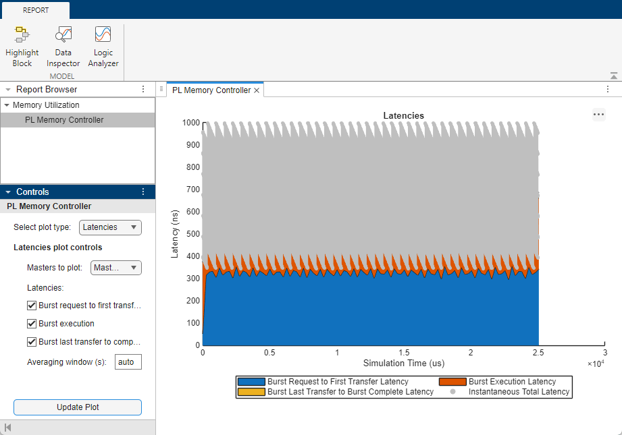The width and height of the screenshot is (622, 435).
Task: Click the plot's ellipsis options button
Action: 598,115
